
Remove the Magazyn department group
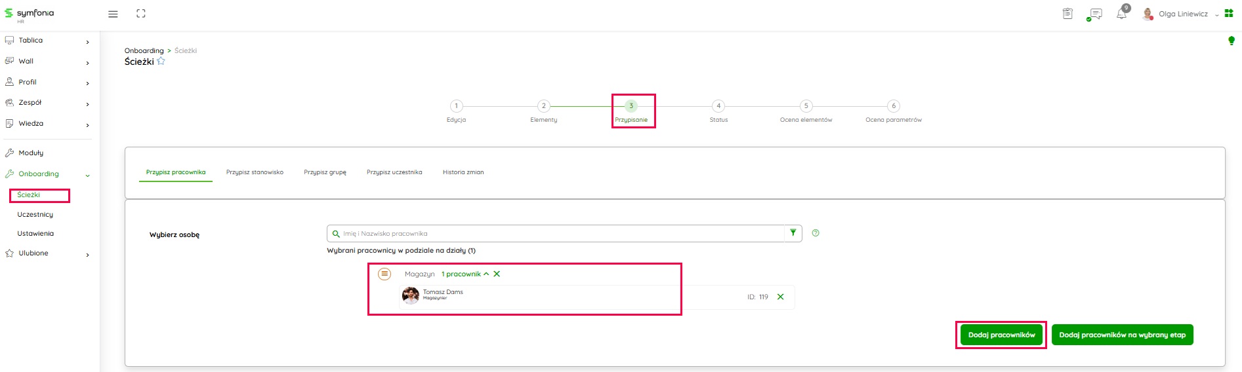coord(497,274)
